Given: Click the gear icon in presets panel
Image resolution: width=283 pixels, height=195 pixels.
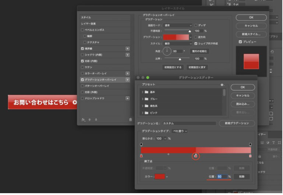Looking at the screenshot, I should pyautogui.click(x=222, y=84).
